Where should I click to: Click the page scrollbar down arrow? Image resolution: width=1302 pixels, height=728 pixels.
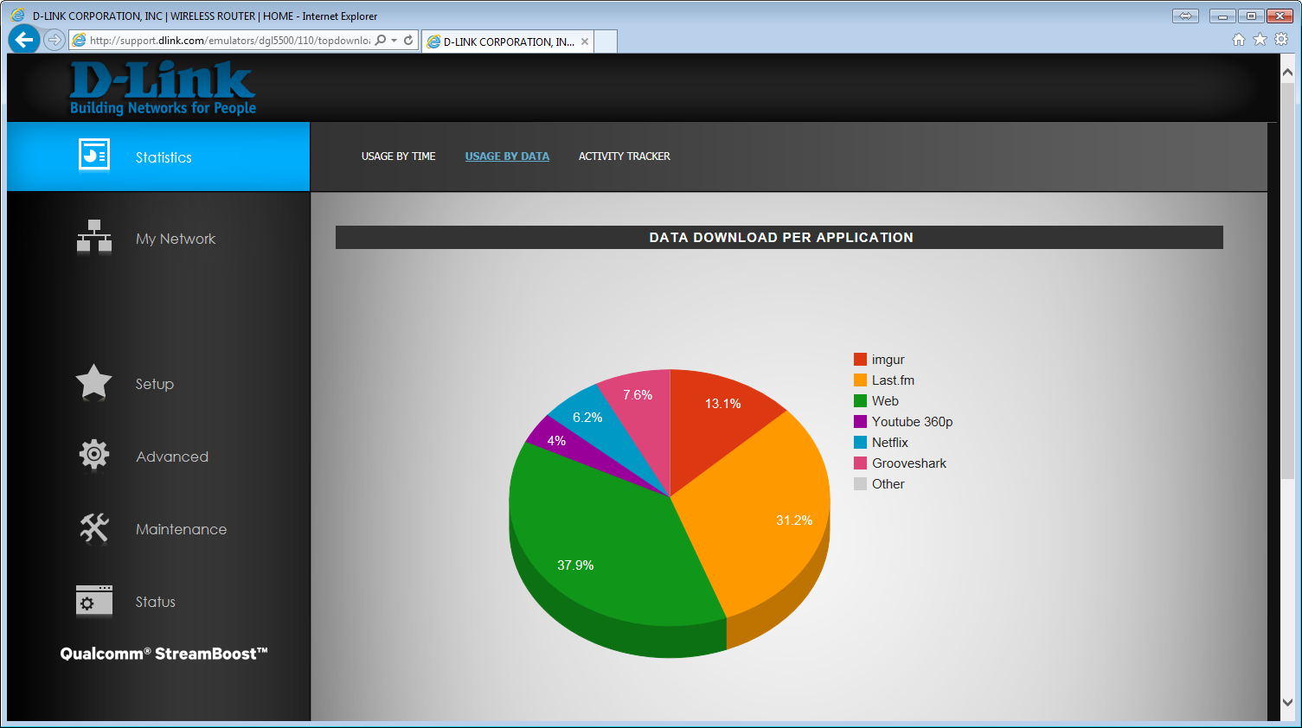click(x=1287, y=703)
